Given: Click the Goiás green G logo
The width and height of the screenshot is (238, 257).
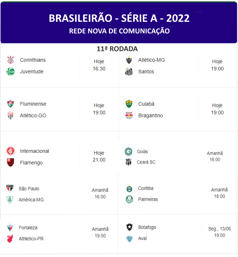Looking at the screenshot, I should (x=128, y=152).
